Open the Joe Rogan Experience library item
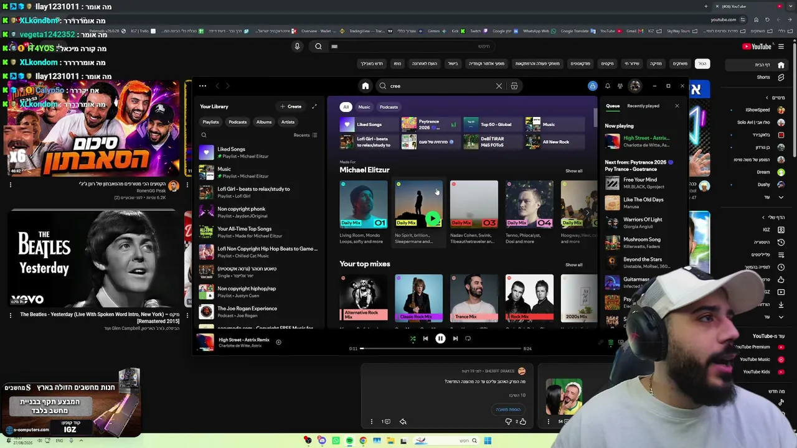 [x=258, y=311]
